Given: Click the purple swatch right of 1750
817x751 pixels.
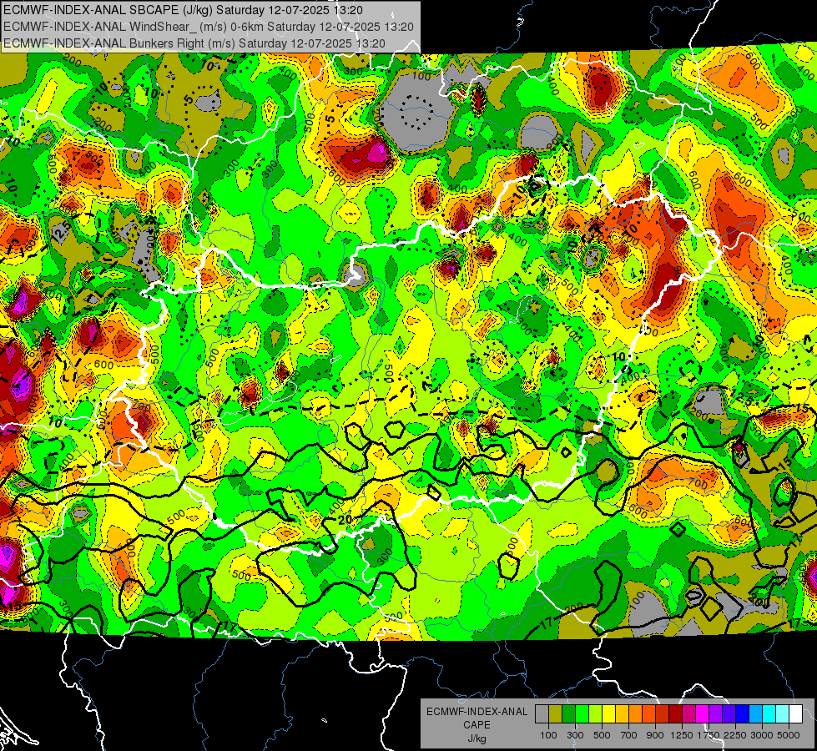Looking at the screenshot, I should tap(716, 713).
